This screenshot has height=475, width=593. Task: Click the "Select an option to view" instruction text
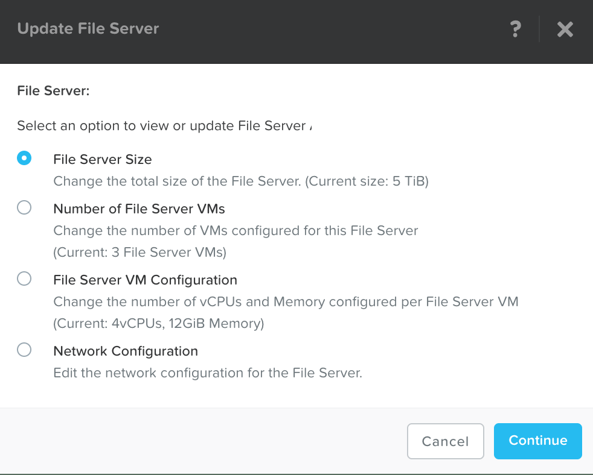(161, 126)
